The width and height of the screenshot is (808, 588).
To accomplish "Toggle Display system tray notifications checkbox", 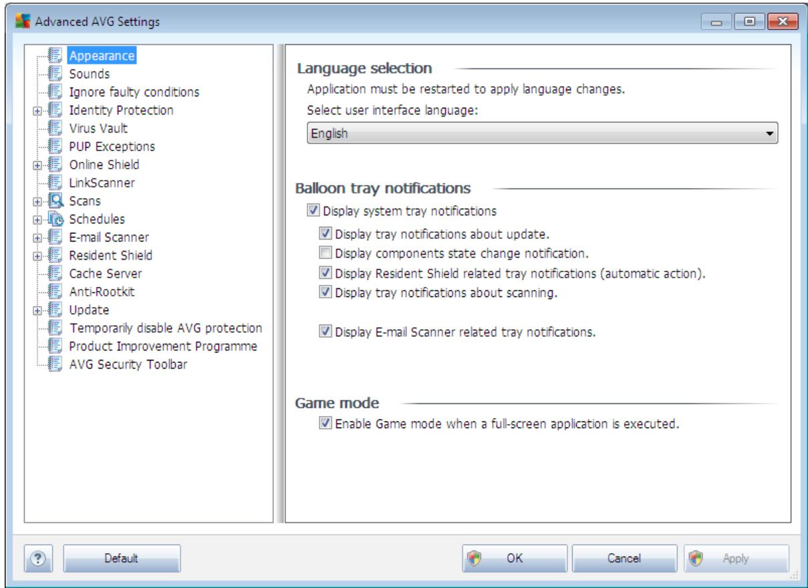I will [x=313, y=211].
